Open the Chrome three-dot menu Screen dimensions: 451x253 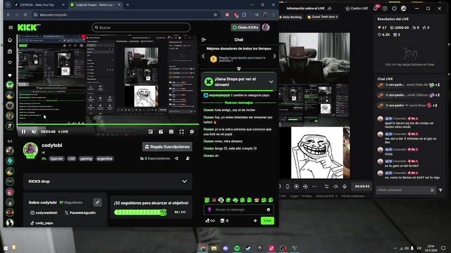274,15
